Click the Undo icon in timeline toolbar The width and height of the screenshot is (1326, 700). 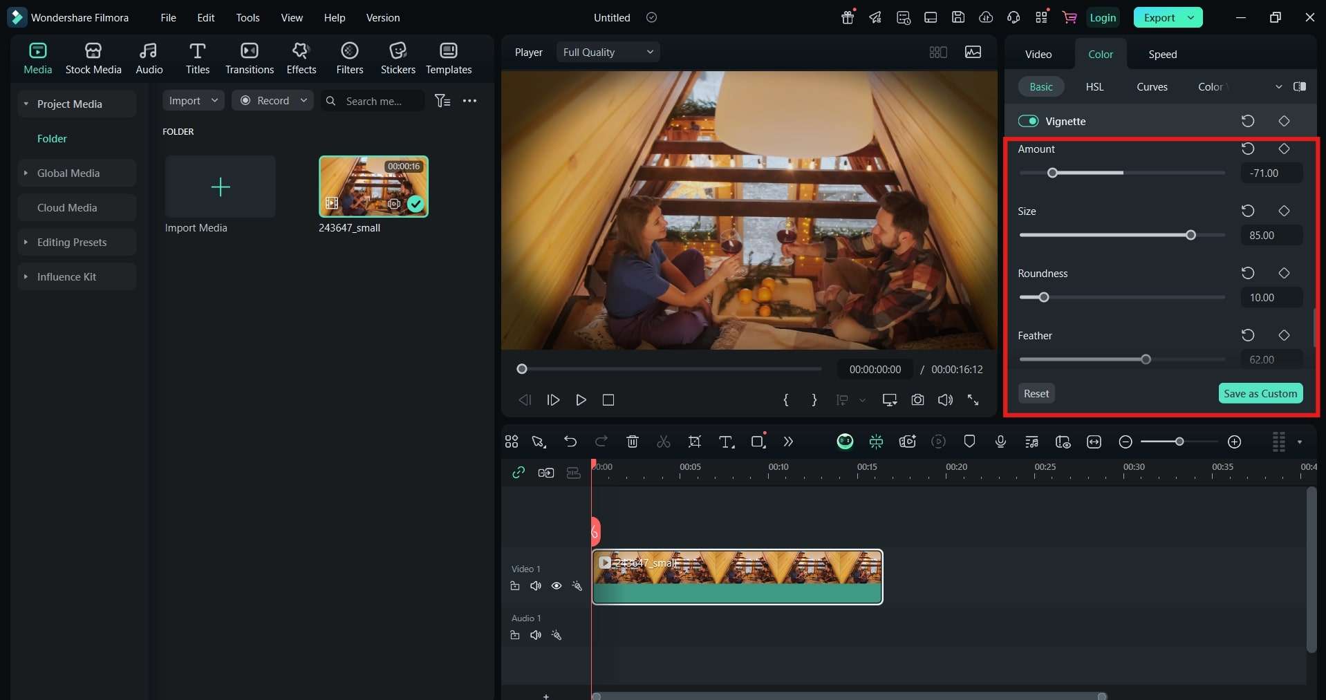coord(570,442)
